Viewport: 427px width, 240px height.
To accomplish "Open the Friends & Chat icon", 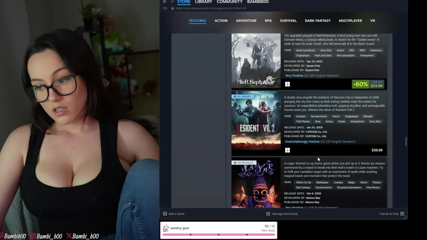I will (x=402, y=214).
